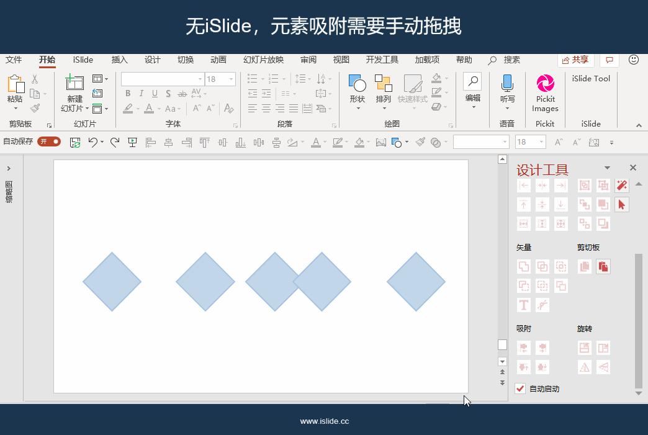Viewport: 648px width, 435px height.
Task: Open quick access toolbar font name box
Action: (481, 142)
